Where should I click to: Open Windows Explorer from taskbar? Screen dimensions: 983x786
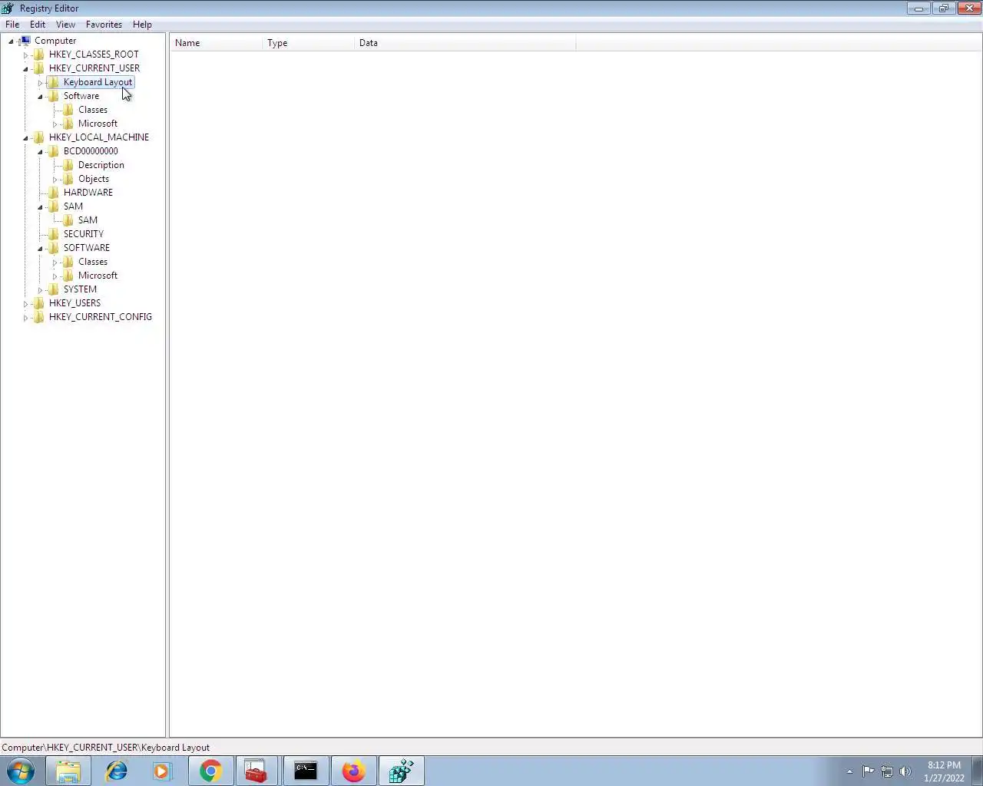click(x=68, y=771)
